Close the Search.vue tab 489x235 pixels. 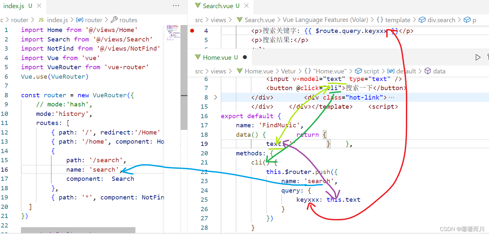(x=247, y=6)
